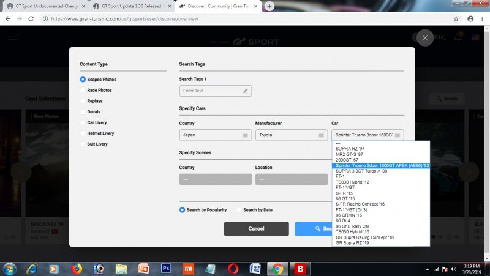
Task: Select FT-1 from the car list
Action: pyautogui.click(x=381, y=176)
